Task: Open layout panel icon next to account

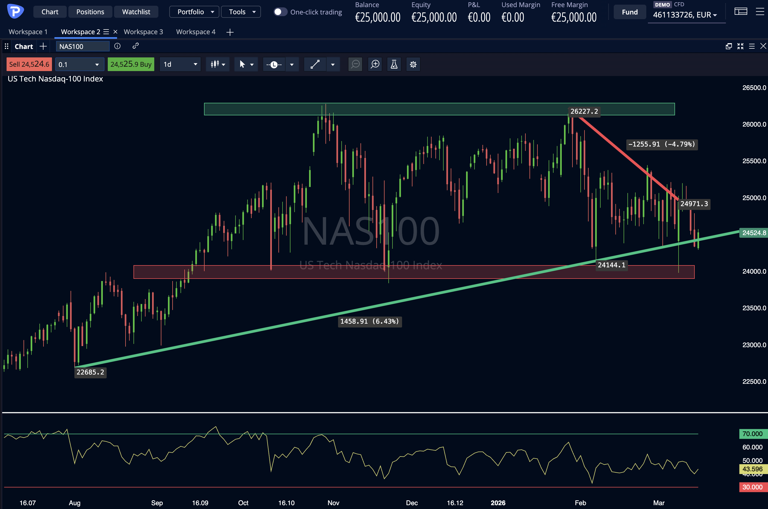Action: 740,12
